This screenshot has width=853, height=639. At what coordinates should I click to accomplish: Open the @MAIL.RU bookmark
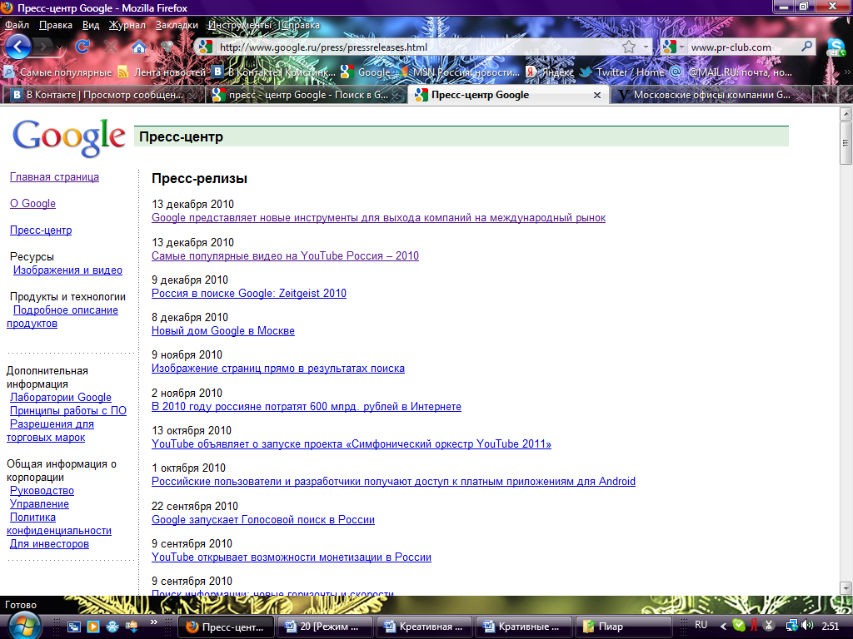pyautogui.click(x=731, y=72)
